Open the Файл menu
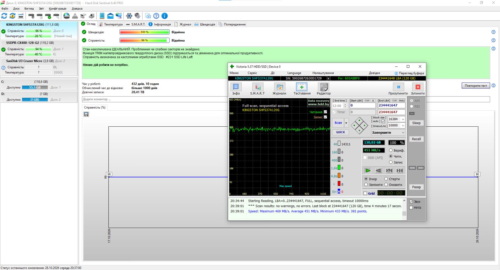 tap(4, 9)
